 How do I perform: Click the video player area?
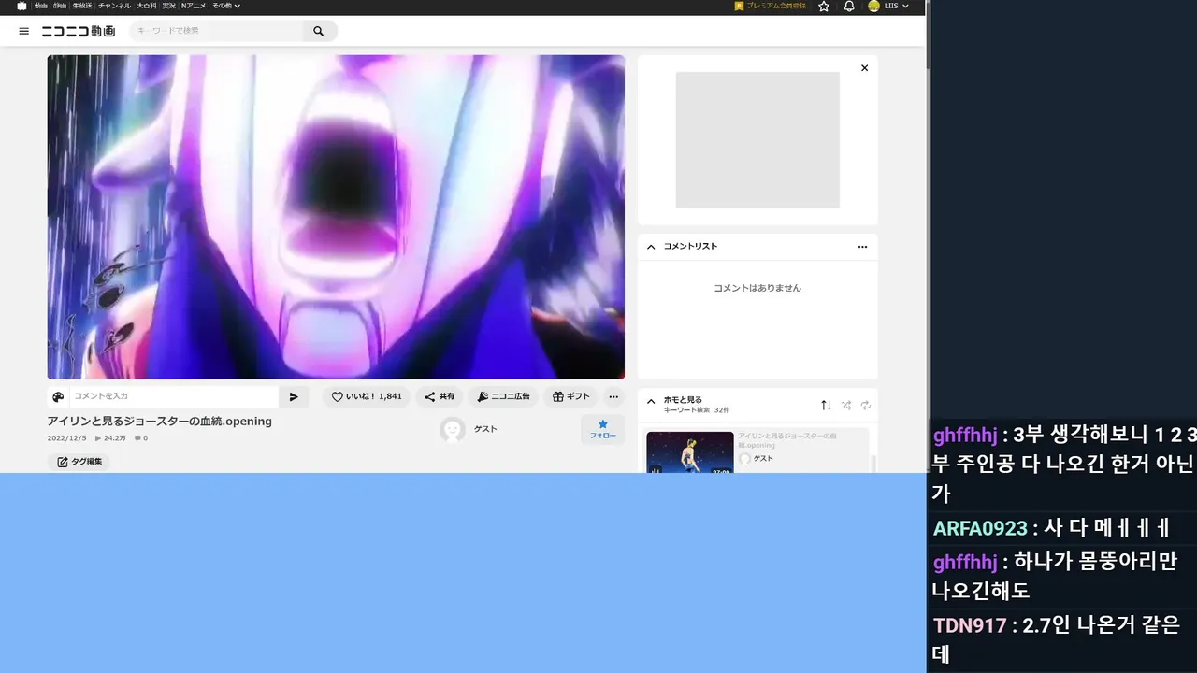pyautogui.click(x=336, y=217)
